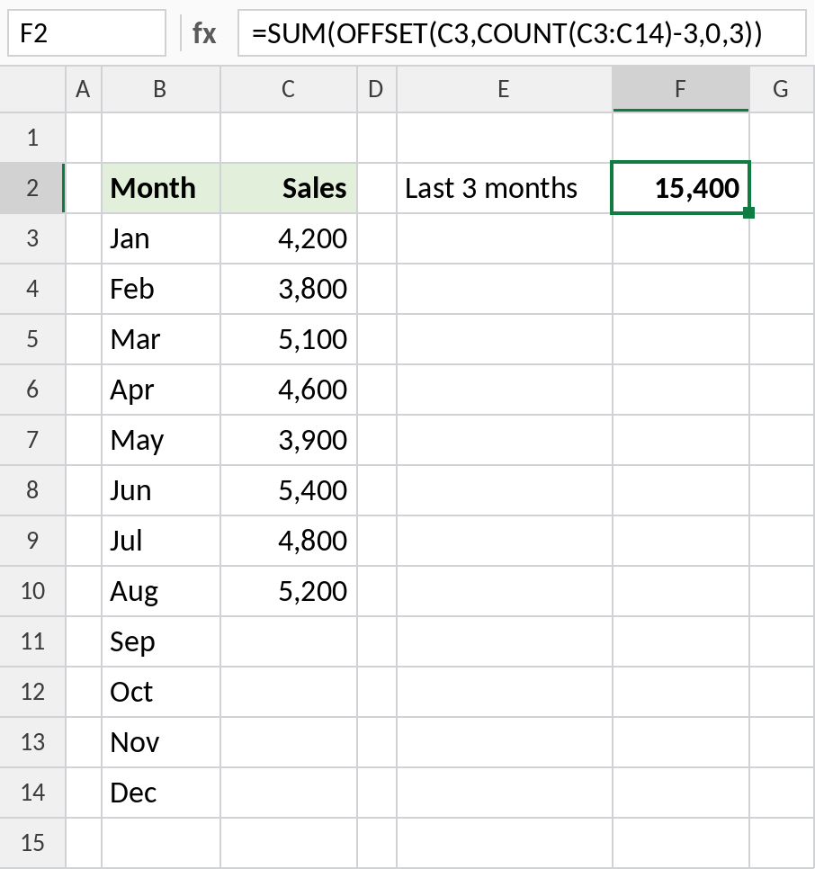Select the Dec cell
Viewport: 815px width, 869px height.
161,793
